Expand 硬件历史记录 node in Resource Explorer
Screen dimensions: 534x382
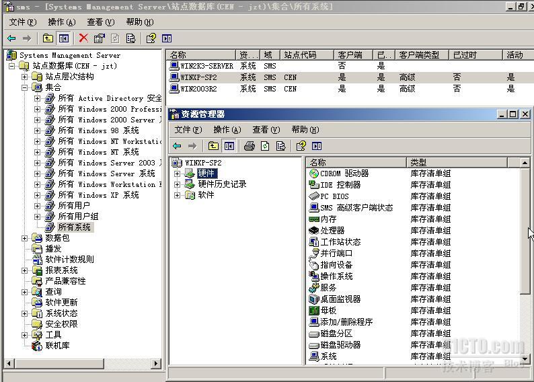click(x=177, y=184)
